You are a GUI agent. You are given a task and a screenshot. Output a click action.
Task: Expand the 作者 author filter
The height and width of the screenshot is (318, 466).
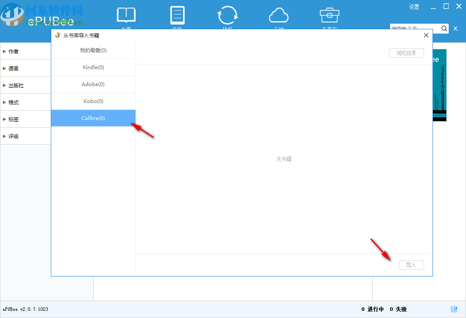tap(25, 51)
